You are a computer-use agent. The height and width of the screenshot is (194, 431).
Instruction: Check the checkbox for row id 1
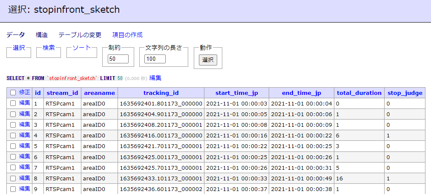tap(13, 103)
